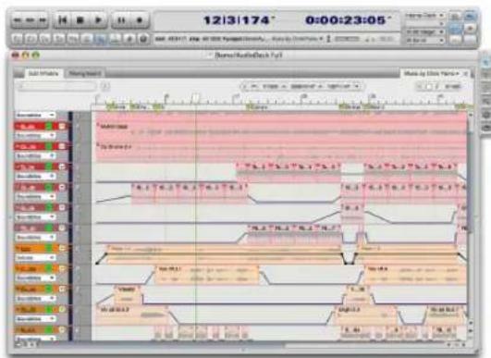Click the round icon on the third red track
491x358 pixels.
click(62, 167)
